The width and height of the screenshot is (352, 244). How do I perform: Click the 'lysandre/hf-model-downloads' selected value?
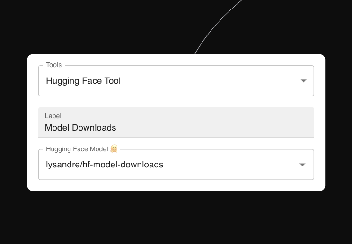(x=105, y=165)
